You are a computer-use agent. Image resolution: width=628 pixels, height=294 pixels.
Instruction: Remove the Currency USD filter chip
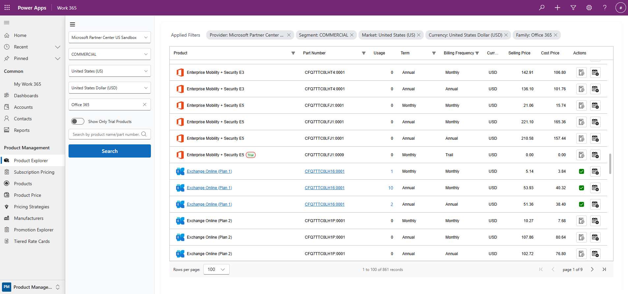tap(506, 35)
